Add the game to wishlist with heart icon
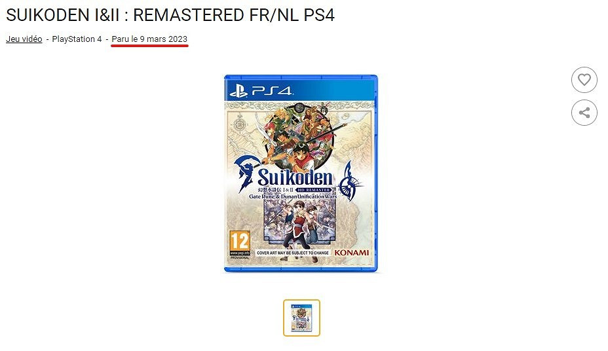 point(584,80)
